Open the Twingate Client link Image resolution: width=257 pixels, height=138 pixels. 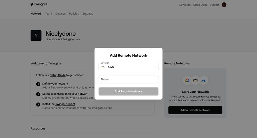coord(65,104)
